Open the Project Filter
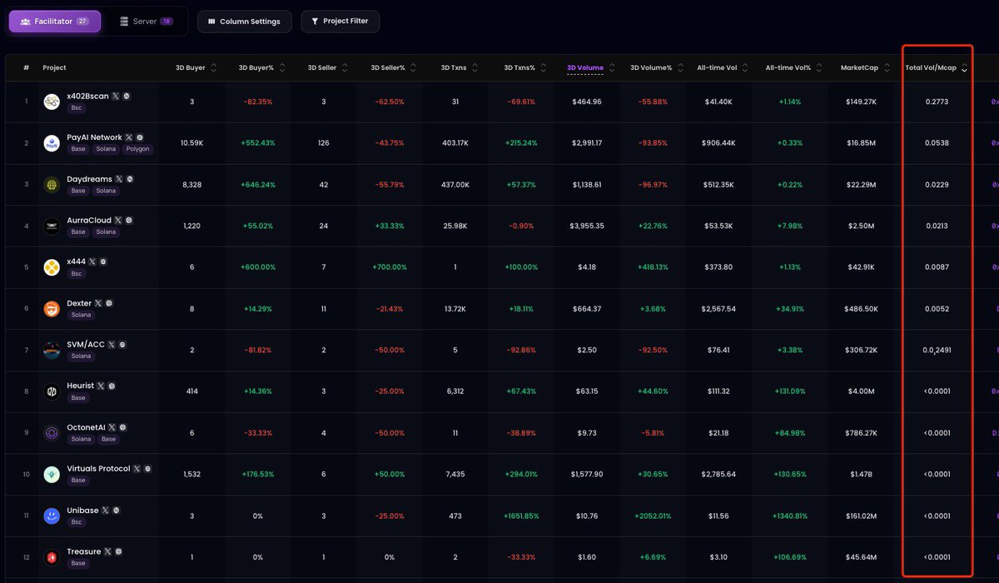Screen dimensions: 999x583 pyautogui.click(x=340, y=22)
